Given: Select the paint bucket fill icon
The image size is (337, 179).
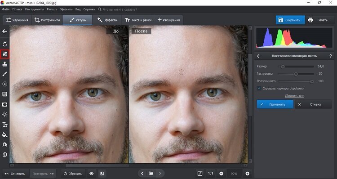Looking at the screenshot, I should (5, 135).
